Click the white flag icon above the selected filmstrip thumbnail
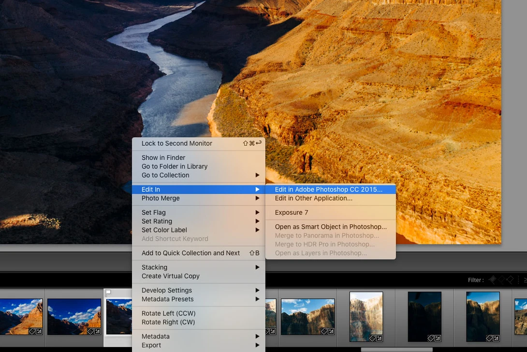The width and height of the screenshot is (527, 352). coord(108,293)
